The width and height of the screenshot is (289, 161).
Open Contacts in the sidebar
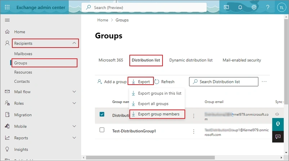coord(22,81)
